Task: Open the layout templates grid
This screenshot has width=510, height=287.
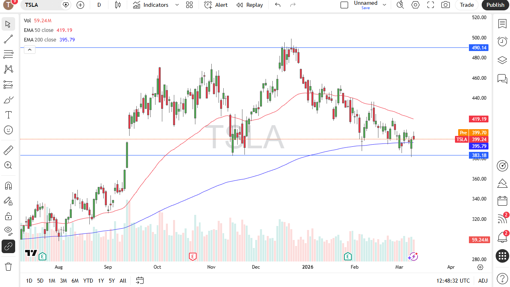Action: (189, 5)
